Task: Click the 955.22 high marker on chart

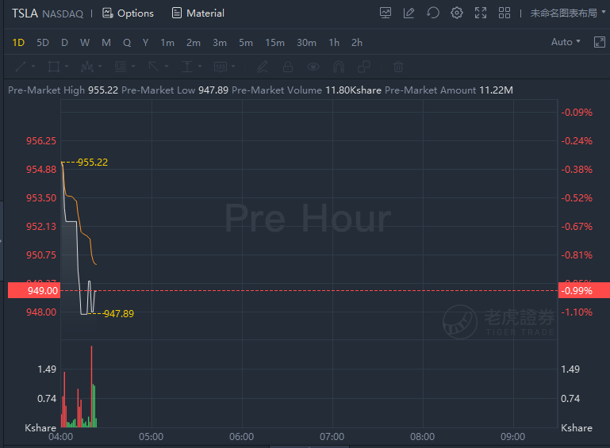Action: [x=92, y=163]
